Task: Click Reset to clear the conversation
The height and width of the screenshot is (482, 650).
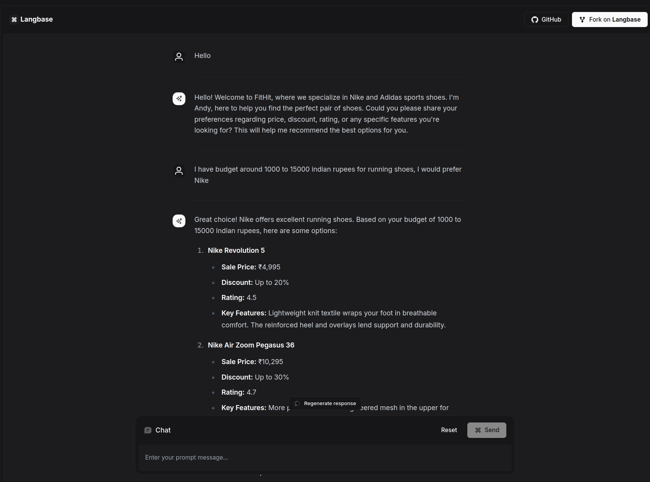Action: pos(449,430)
